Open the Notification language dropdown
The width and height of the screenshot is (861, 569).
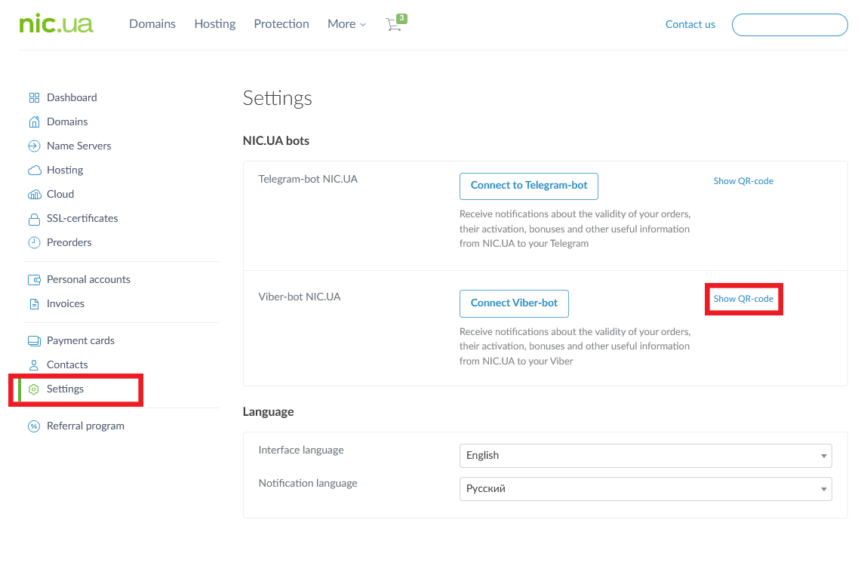[x=645, y=488]
